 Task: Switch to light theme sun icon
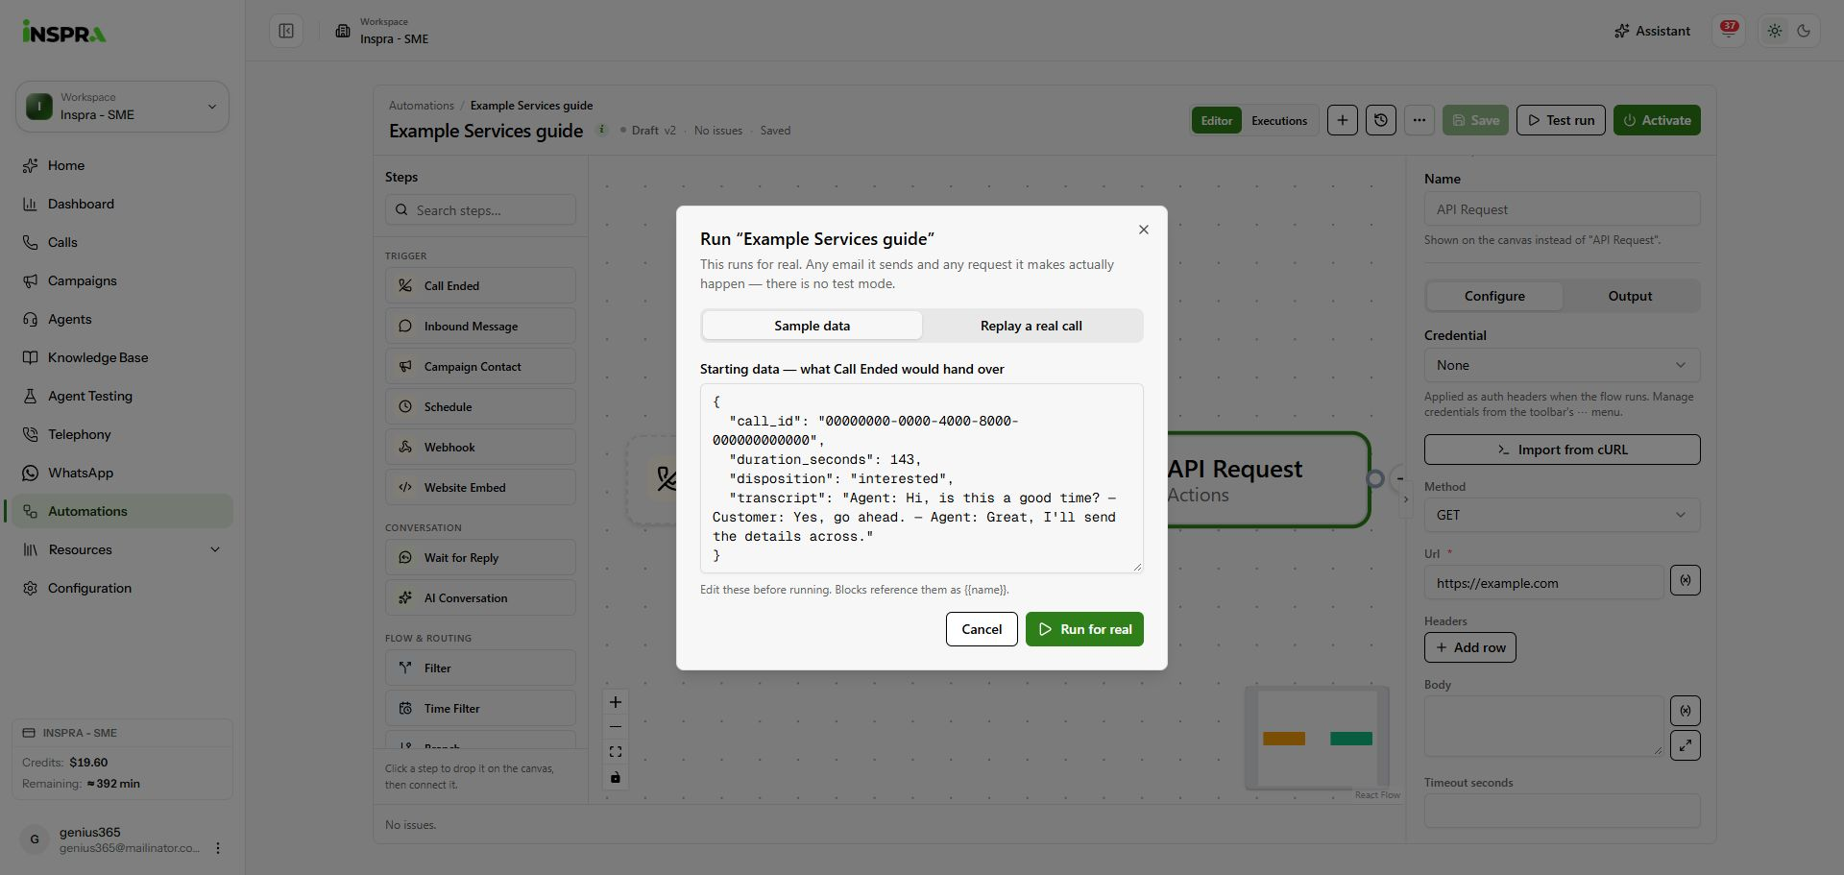1775,31
